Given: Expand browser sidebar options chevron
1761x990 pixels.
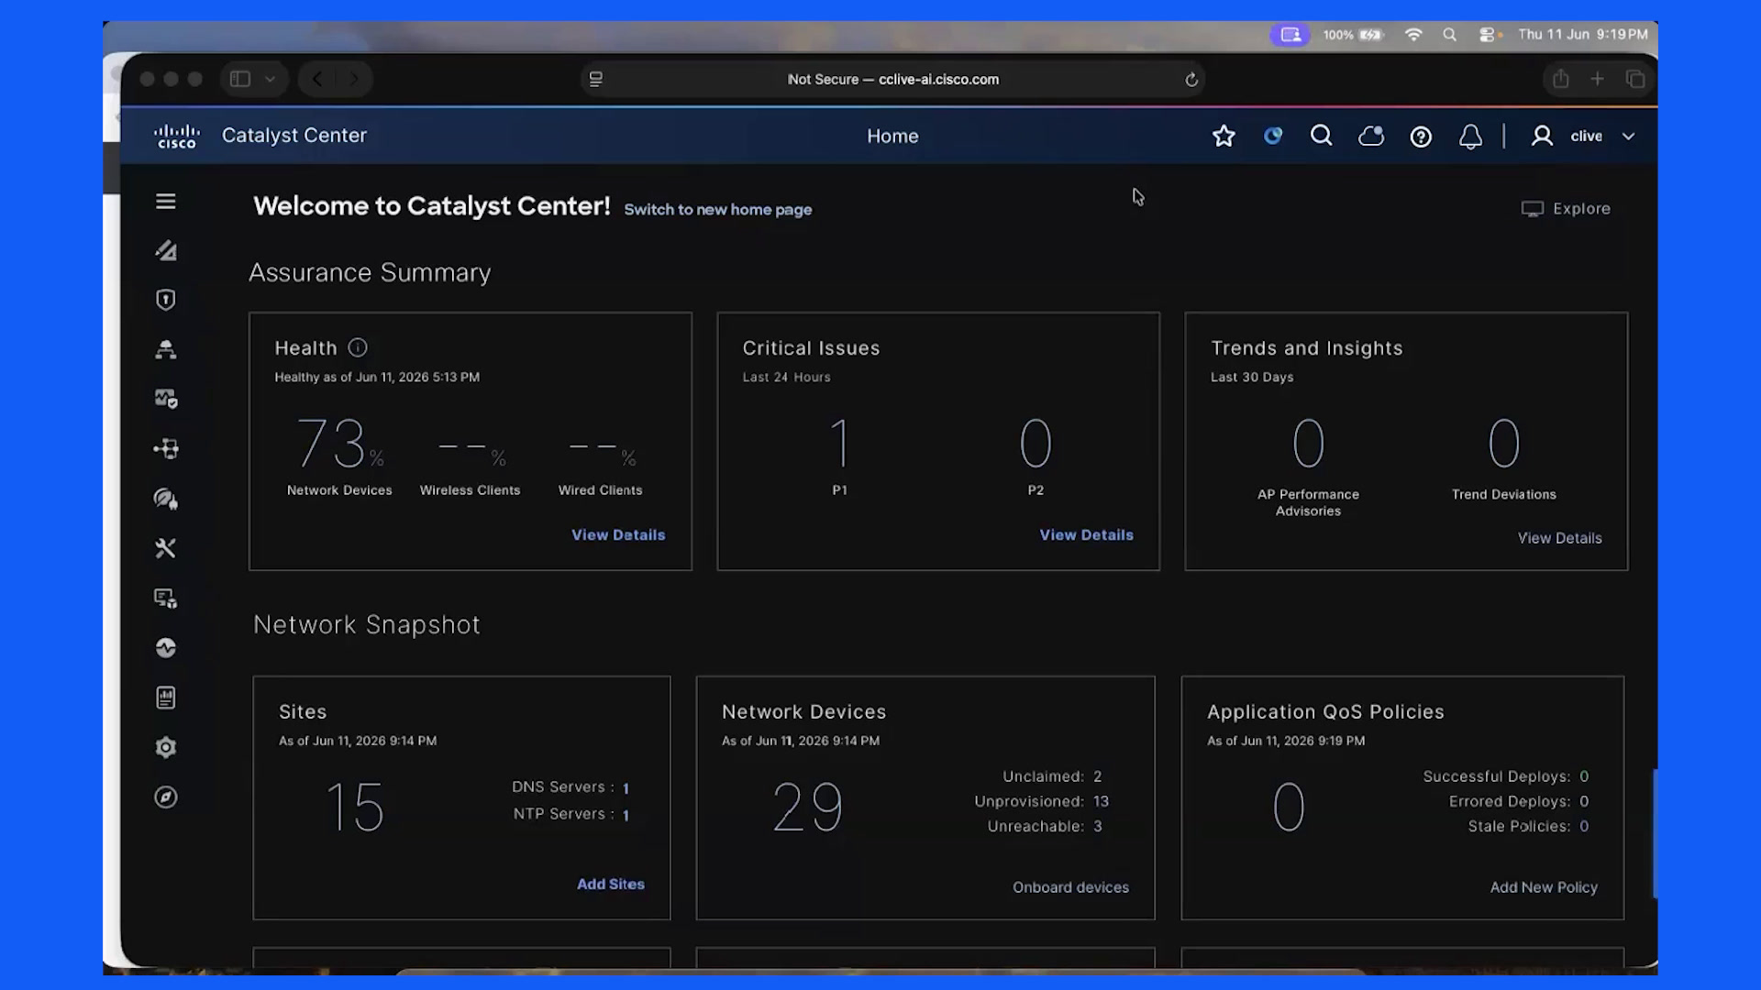Looking at the screenshot, I should coord(270,79).
